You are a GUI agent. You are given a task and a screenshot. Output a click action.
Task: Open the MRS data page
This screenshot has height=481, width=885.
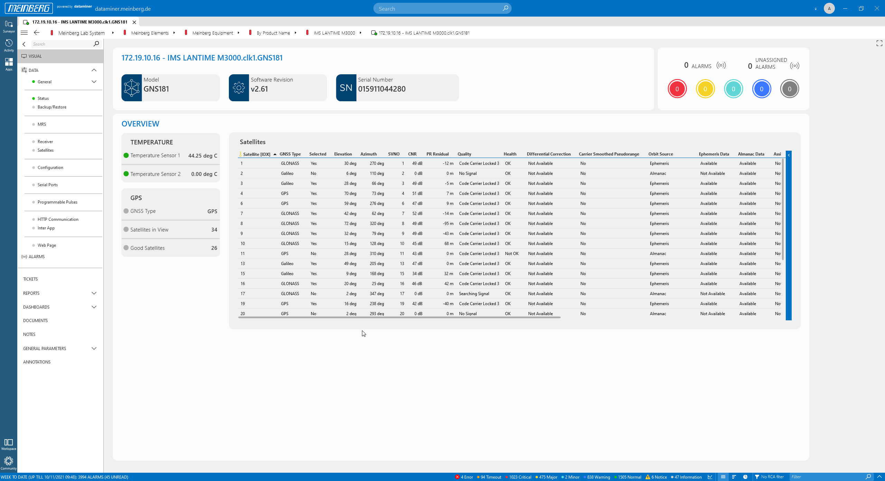(x=41, y=124)
